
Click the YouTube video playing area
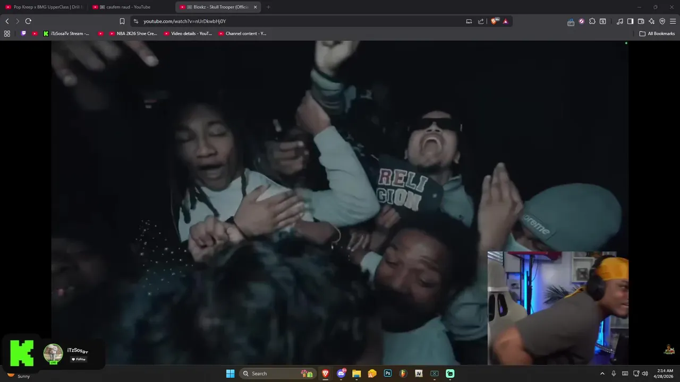click(340, 202)
